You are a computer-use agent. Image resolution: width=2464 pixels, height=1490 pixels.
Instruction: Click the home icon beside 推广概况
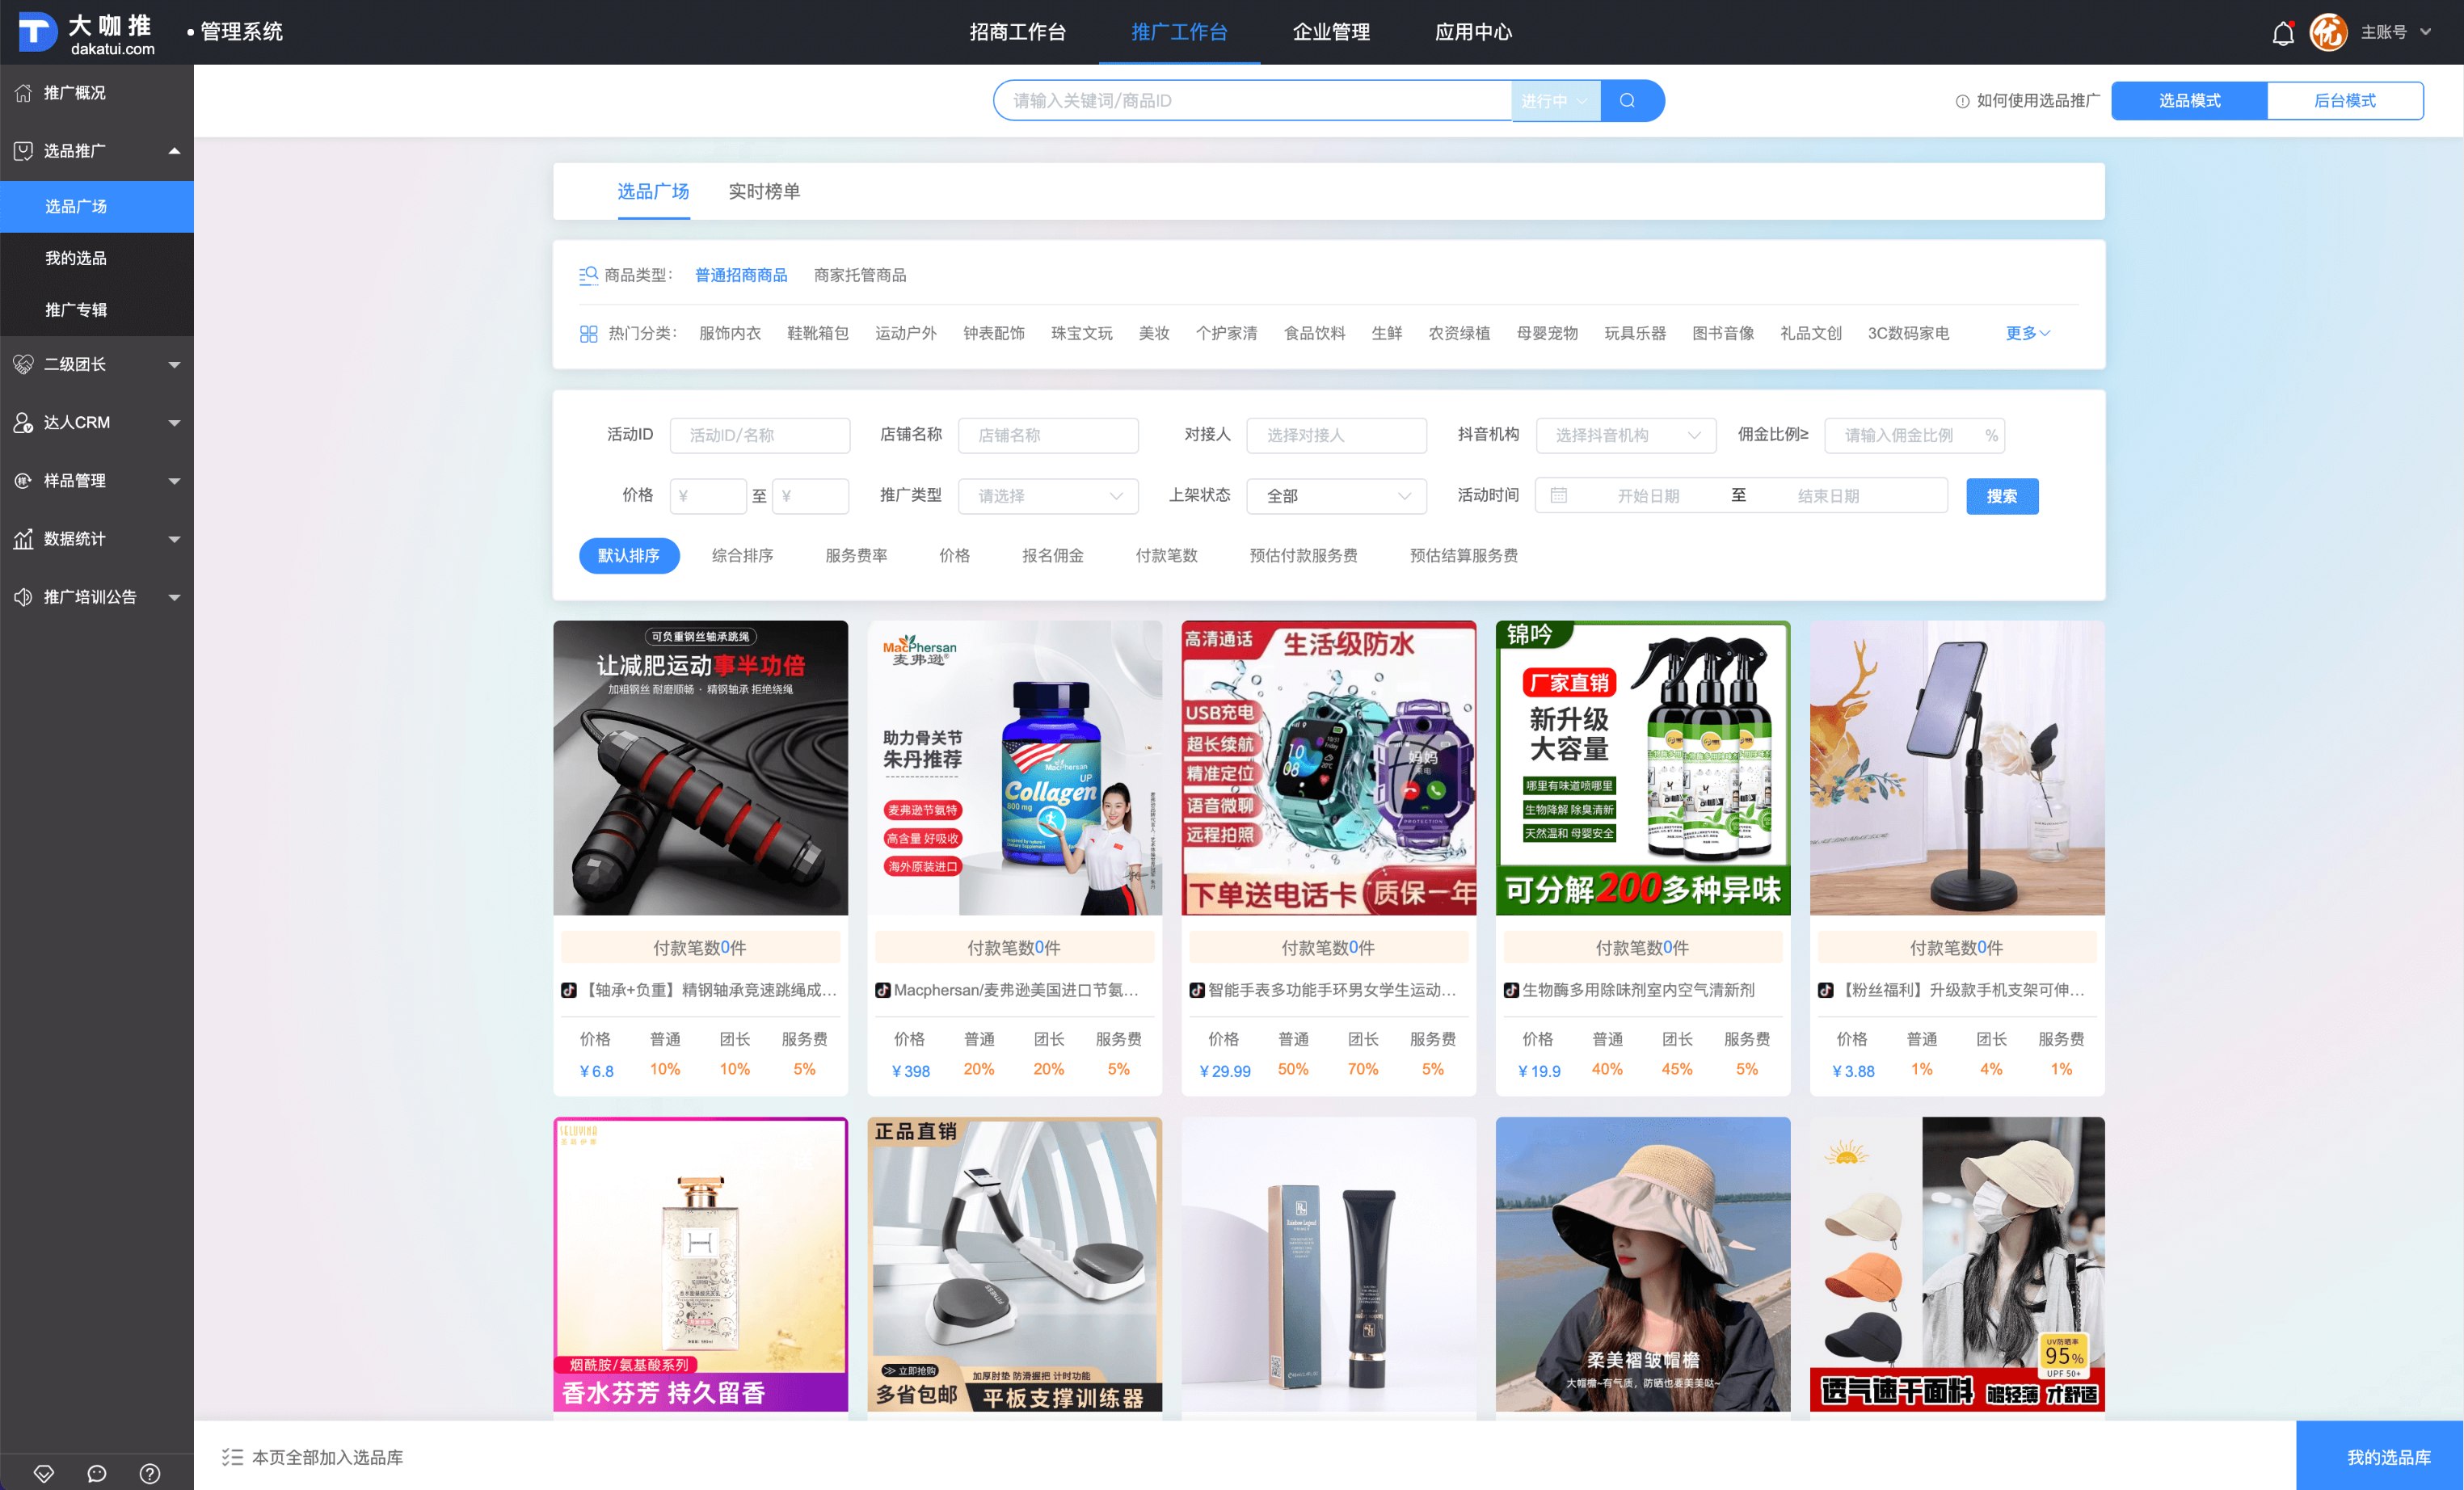pyautogui.click(x=24, y=93)
